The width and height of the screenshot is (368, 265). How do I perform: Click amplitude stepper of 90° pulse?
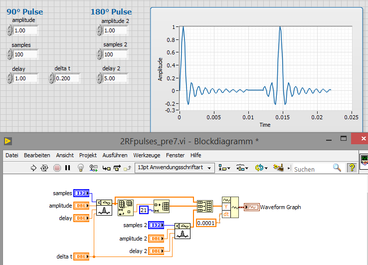9,30
